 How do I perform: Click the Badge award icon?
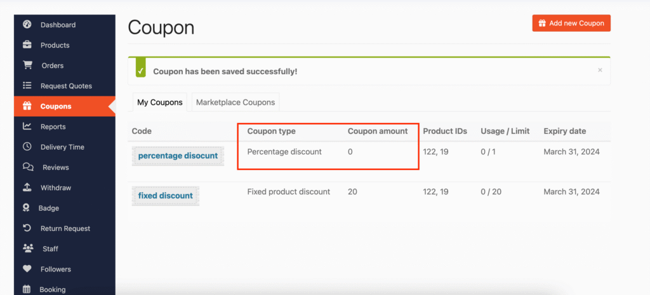pos(27,207)
